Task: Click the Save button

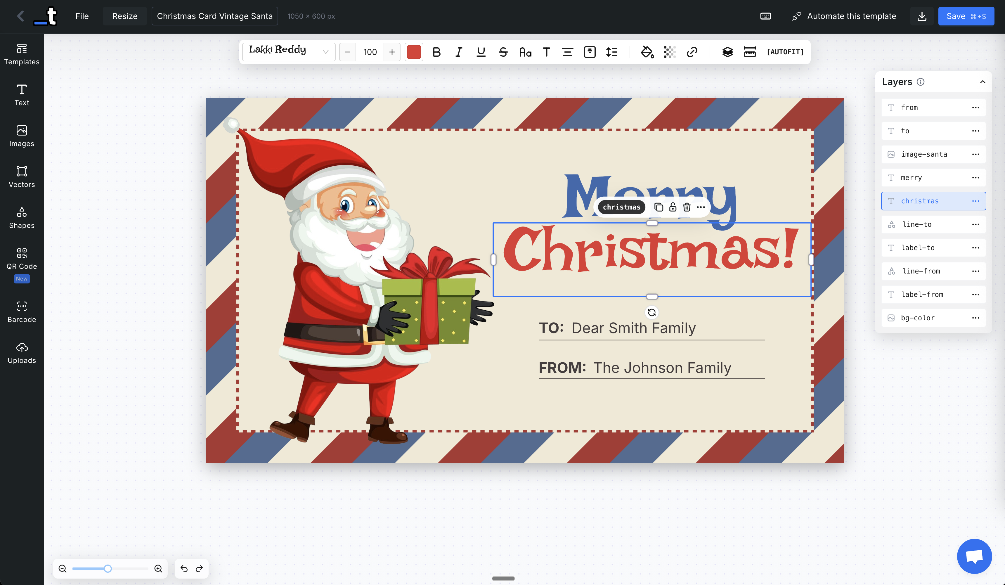Action: point(966,16)
